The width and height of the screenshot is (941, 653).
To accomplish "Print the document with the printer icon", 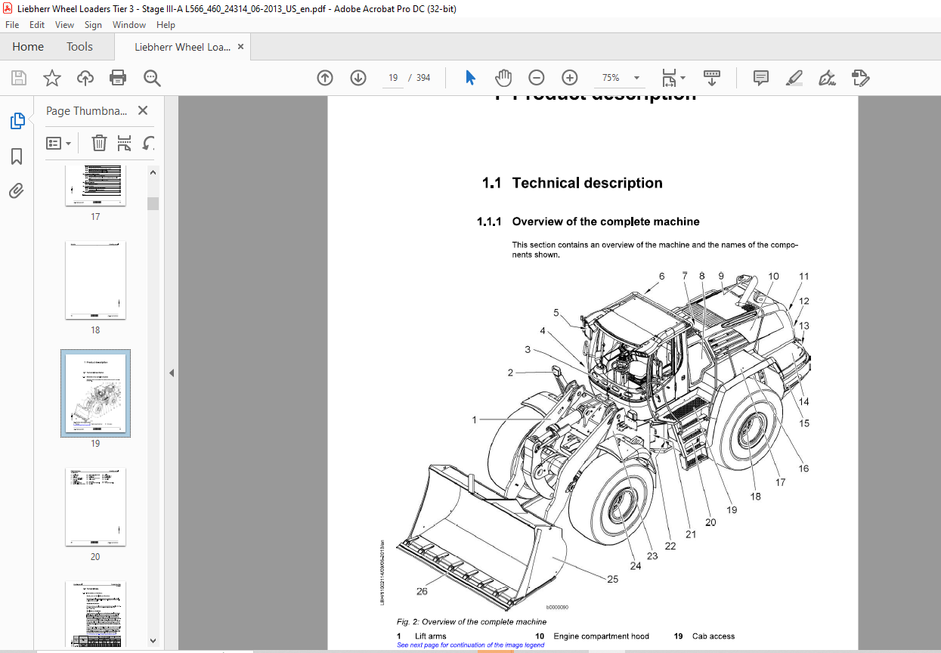I will coord(118,78).
